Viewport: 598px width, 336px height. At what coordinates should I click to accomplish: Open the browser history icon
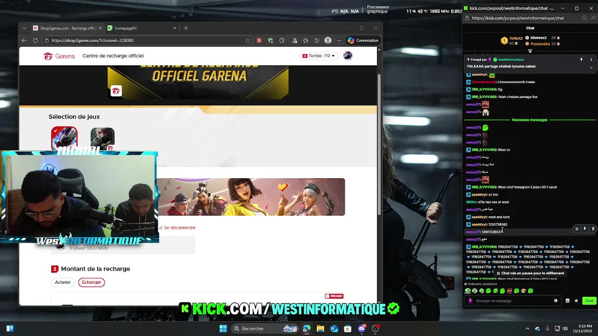(317, 41)
